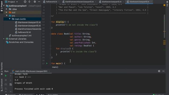This screenshot has height=95, width=169.
Task: Click the restore layout icon in Run panel
Action: click(x=6, y=89)
